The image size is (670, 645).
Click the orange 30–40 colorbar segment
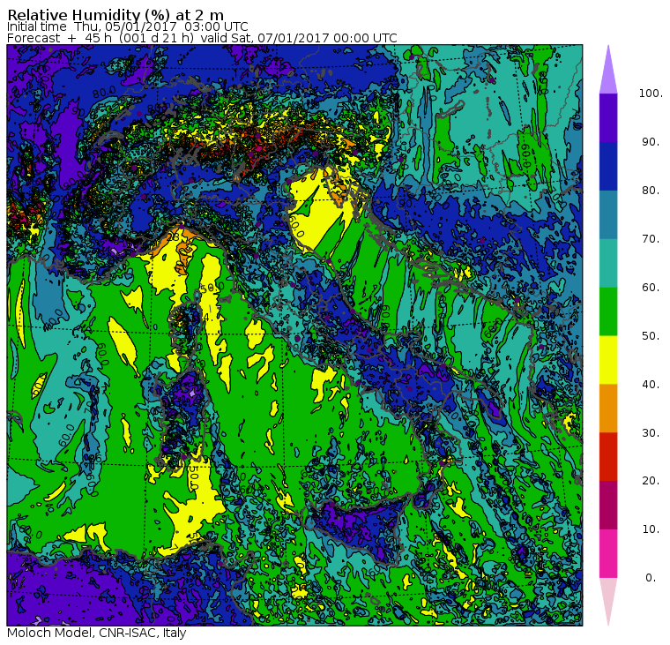tap(608, 409)
